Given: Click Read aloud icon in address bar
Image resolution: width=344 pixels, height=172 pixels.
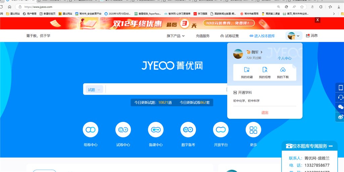Looking at the screenshot, I should click(294, 7).
